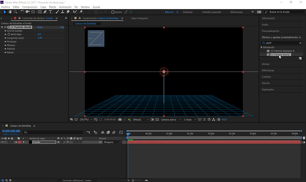Select the Rotation tool
This screenshot has width=306, height=182.
point(22,12)
